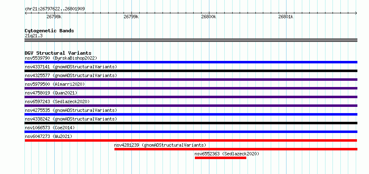
Task: Open variant nsv5979500 (Almarri2020) label
Action: (x=55, y=84)
